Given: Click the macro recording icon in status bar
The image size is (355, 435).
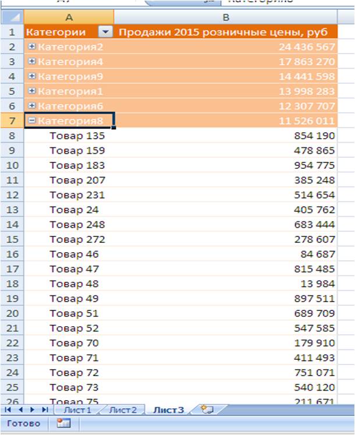Looking at the screenshot, I should [x=63, y=423].
